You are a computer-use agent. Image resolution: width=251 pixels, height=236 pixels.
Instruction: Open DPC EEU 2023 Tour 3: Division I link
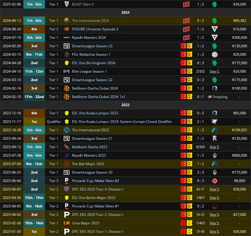[x=98, y=189]
